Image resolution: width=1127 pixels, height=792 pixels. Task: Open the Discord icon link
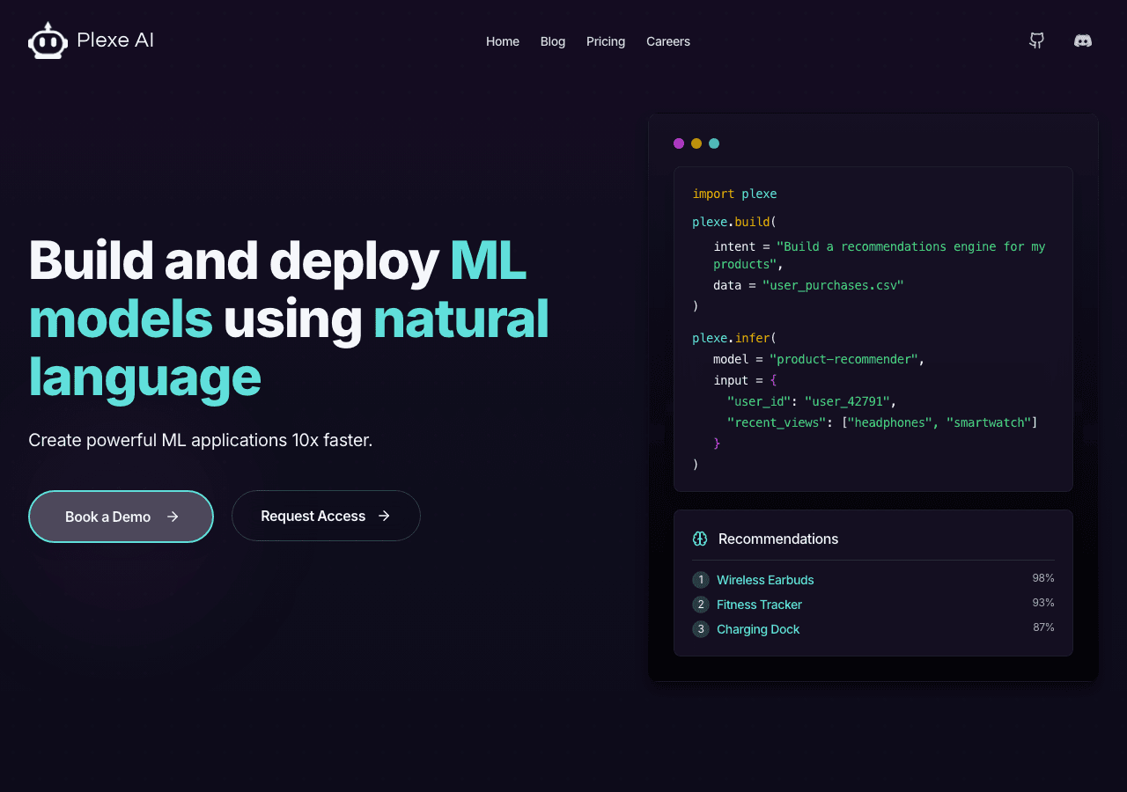pyautogui.click(x=1083, y=40)
